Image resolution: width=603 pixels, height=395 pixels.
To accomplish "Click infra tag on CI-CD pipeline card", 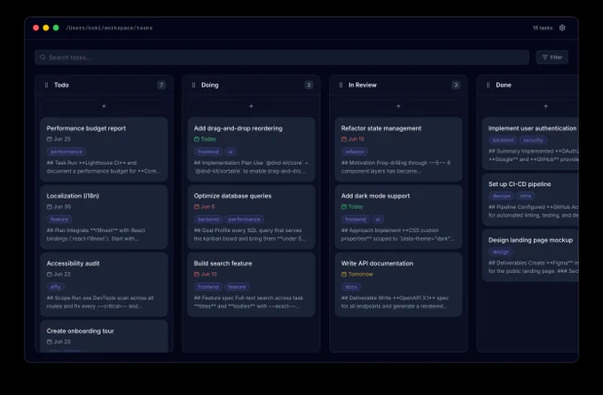I will [x=526, y=196].
